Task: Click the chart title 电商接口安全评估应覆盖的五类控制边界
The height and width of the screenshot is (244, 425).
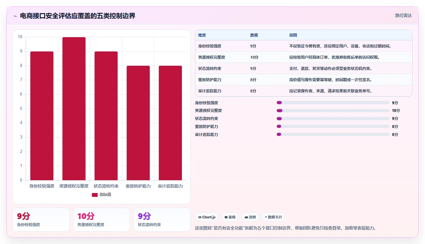Action: 78,16
